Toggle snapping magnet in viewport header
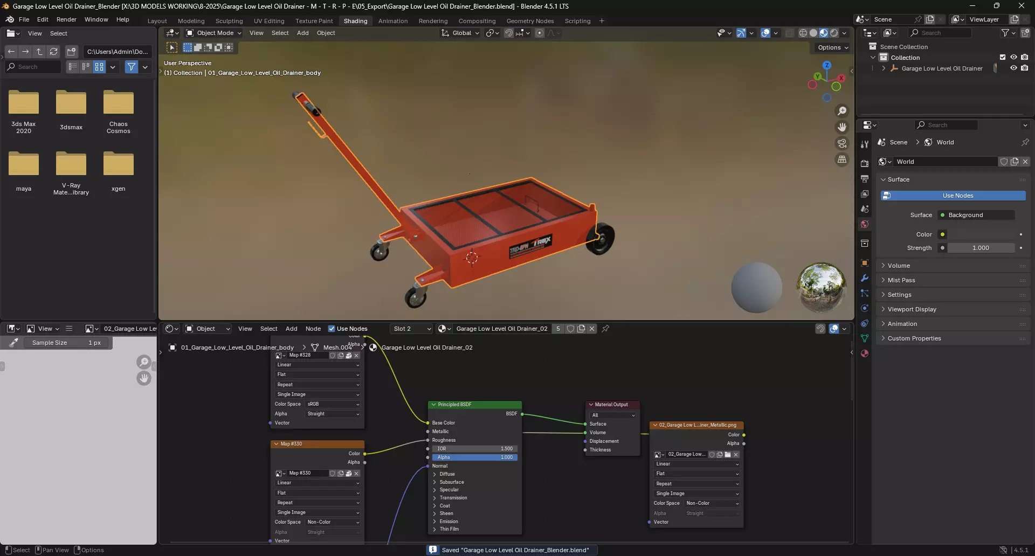 coord(508,33)
